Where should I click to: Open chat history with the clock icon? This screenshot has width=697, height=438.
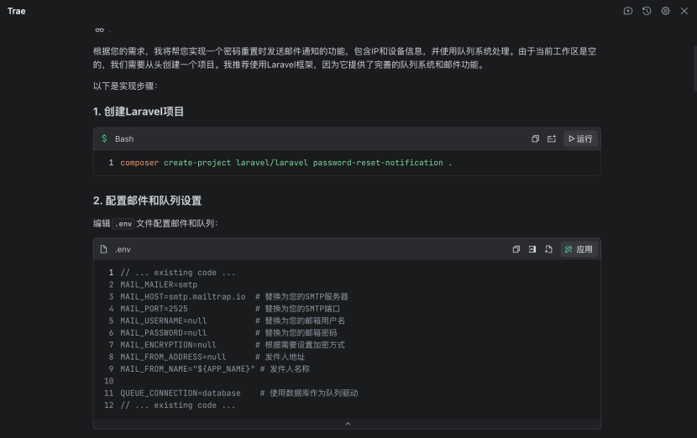pos(647,11)
